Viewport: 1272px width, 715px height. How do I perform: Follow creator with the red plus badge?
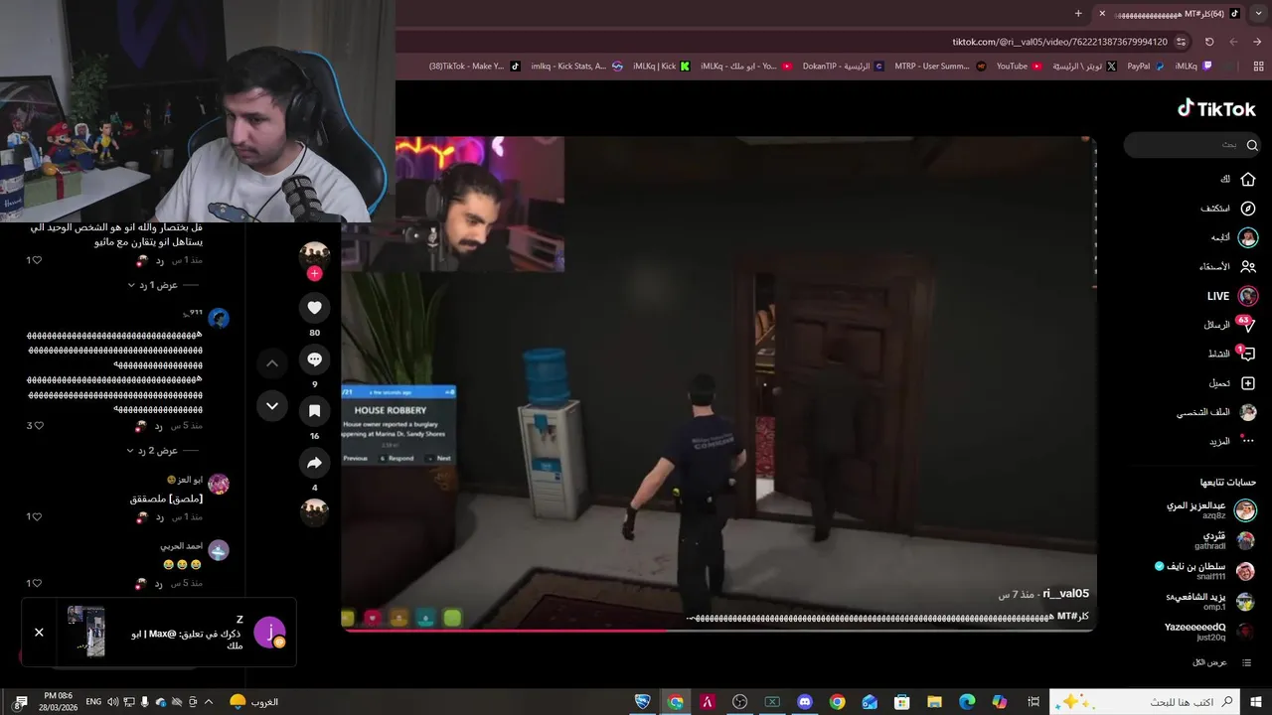[x=315, y=273]
